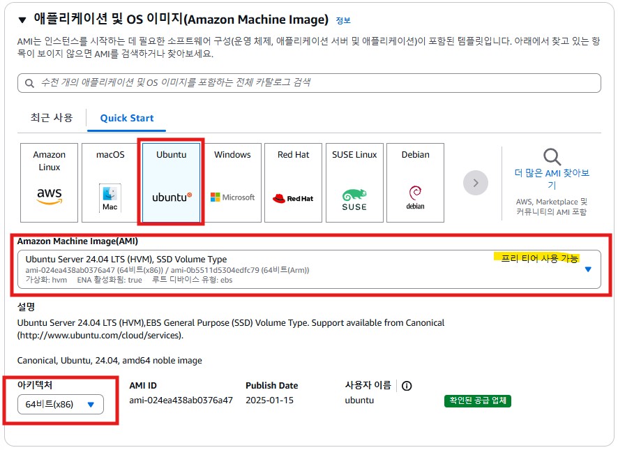Select the Debian AMI card
This screenshot has height=450, width=618.
[416, 183]
